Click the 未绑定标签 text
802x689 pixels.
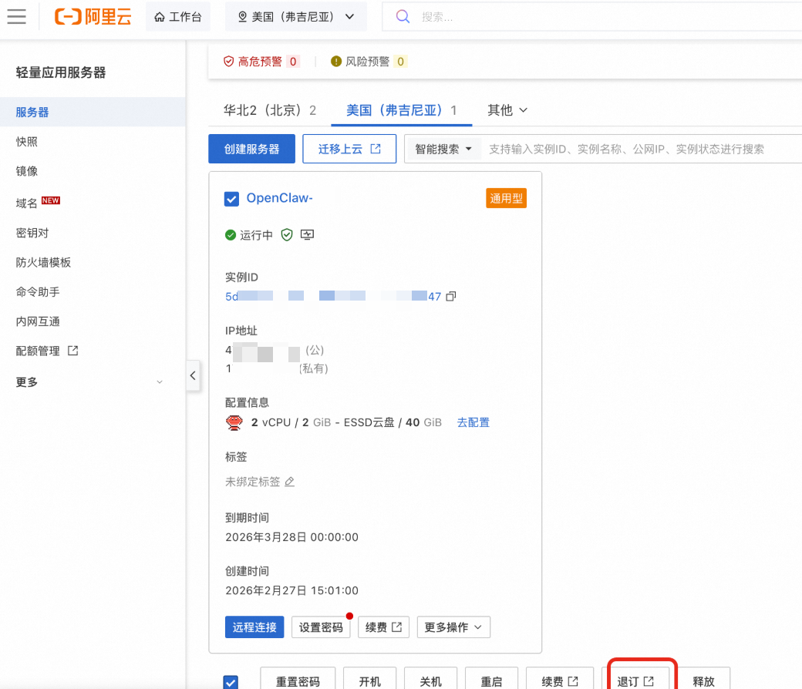coord(253,482)
